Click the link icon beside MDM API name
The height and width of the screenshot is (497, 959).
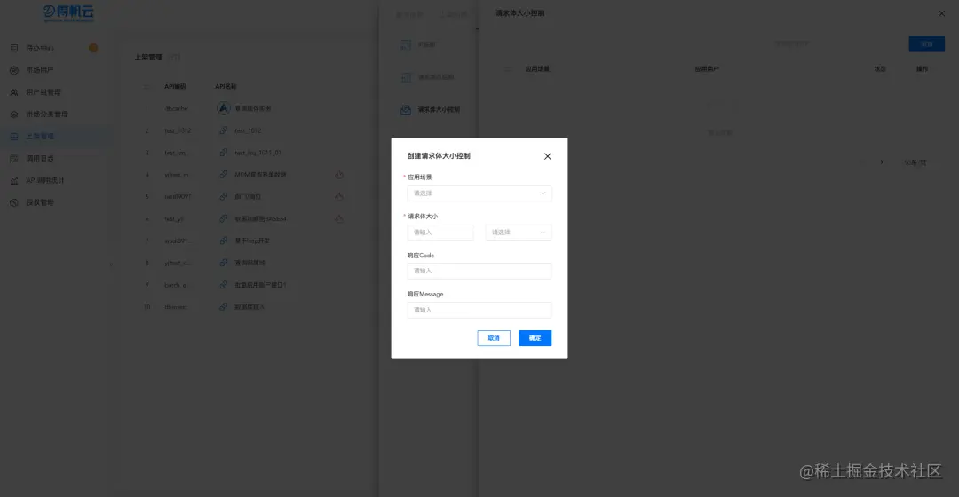coord(223,174)
